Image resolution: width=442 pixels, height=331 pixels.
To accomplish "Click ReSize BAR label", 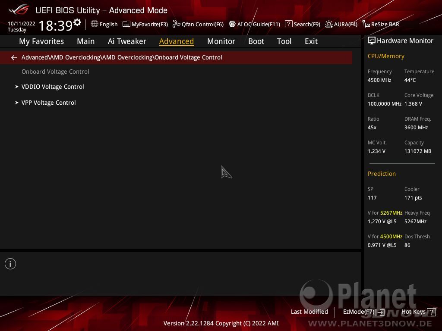I will [385, 24].
